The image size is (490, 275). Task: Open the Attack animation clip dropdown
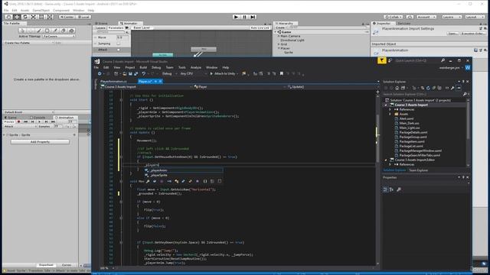(20, 126)
